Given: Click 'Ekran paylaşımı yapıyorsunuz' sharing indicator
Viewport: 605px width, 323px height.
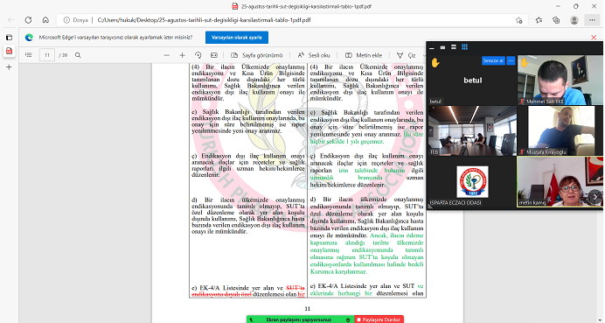Looking at the screenshot, I should pos(300,319).
